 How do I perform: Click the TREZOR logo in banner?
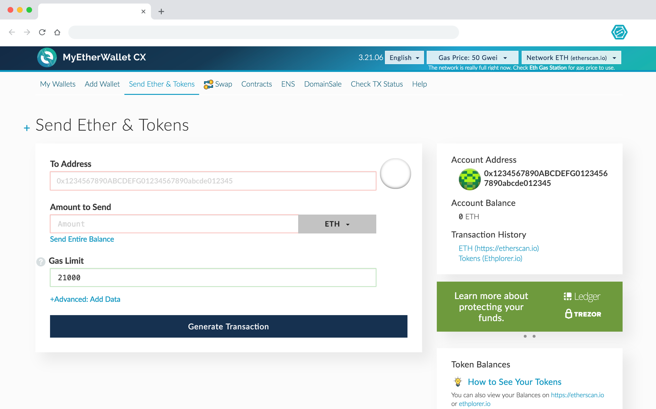click(583, 314)
